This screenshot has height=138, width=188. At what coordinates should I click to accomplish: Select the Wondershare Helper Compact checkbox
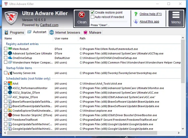[6, 62]
